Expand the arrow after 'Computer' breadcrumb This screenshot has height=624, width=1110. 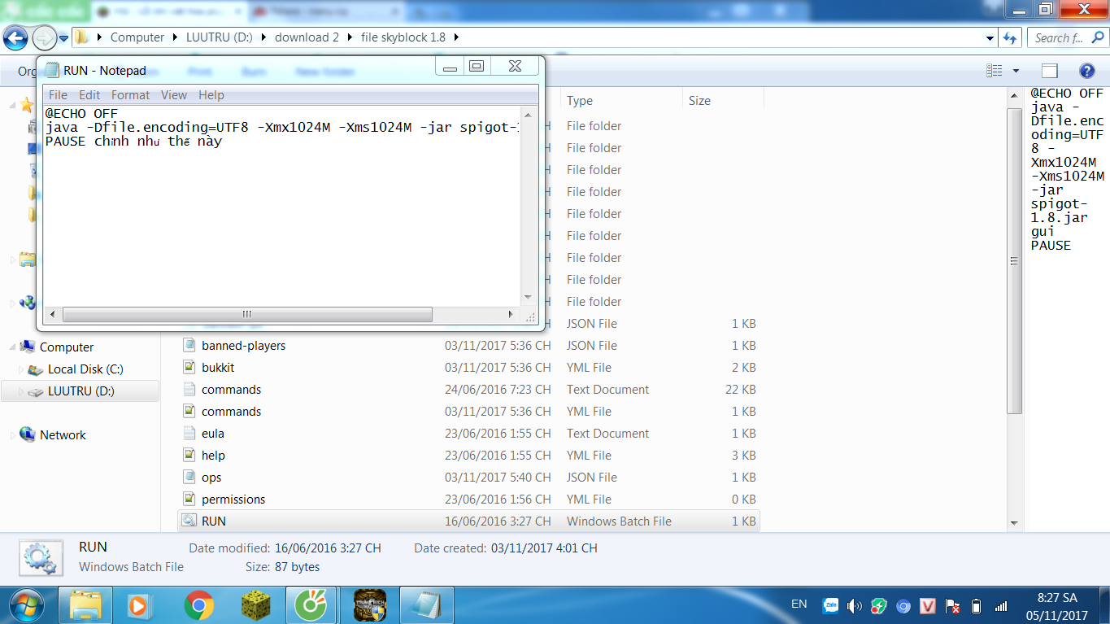pyautogui.click(x=174, y=37)
